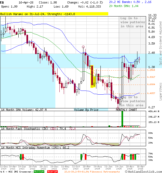Click the green Bullish legend label
Image resolution: width=162 pixels, height=173 pixels.
pos(39,171)
